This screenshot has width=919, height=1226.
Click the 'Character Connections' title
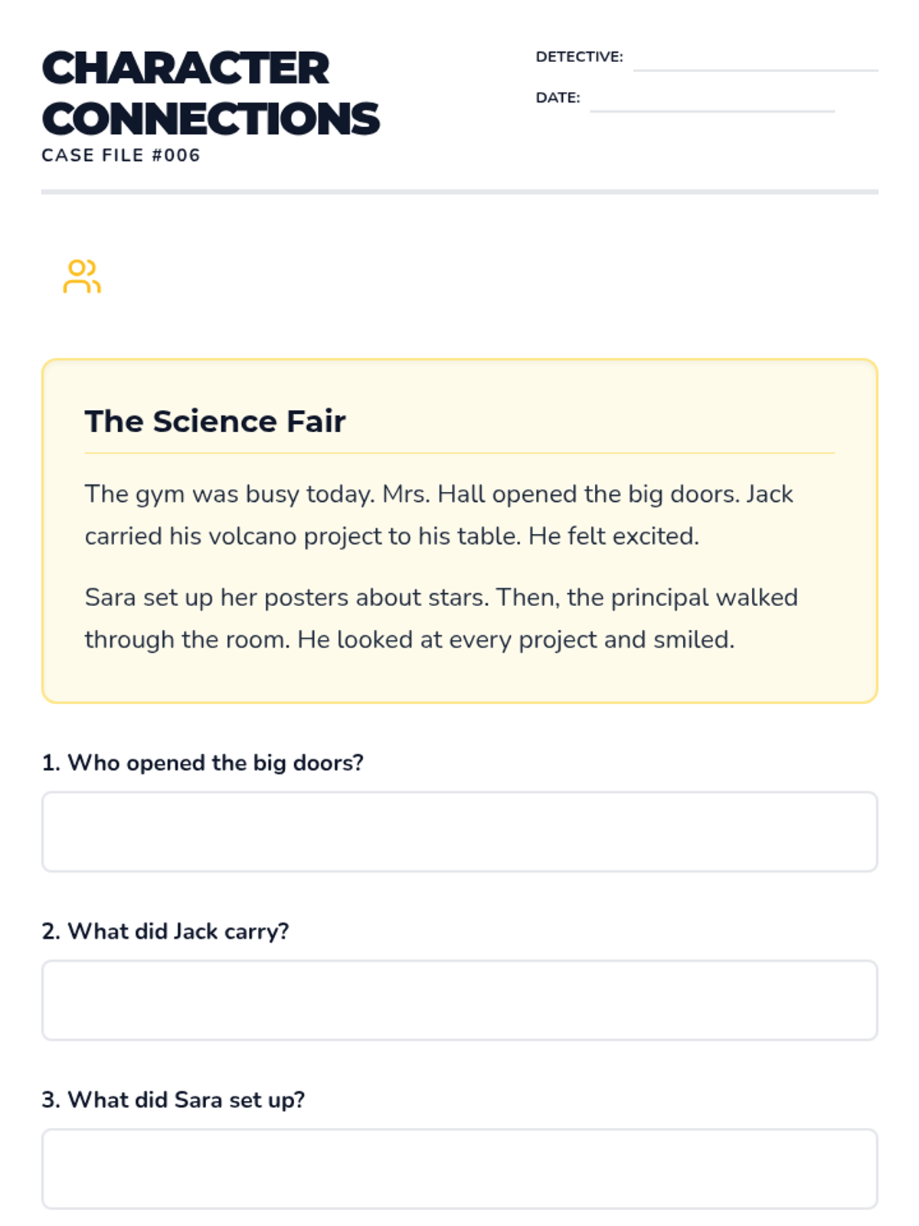point(210,93)
